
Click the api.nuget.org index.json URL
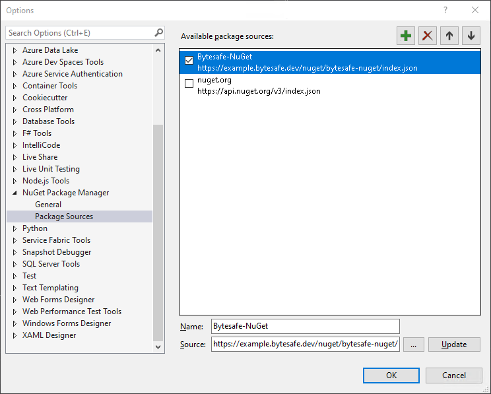coord(259,91)
